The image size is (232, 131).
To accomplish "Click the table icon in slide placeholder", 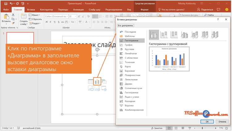I will tap(91, 82).
